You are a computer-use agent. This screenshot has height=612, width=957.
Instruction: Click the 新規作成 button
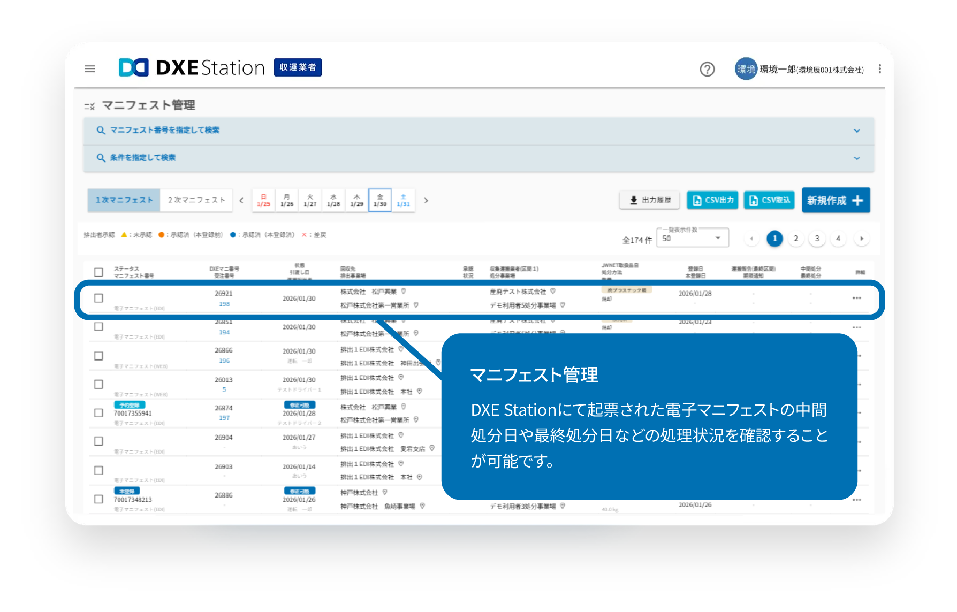pyautogui.click(x=836, y=200)
